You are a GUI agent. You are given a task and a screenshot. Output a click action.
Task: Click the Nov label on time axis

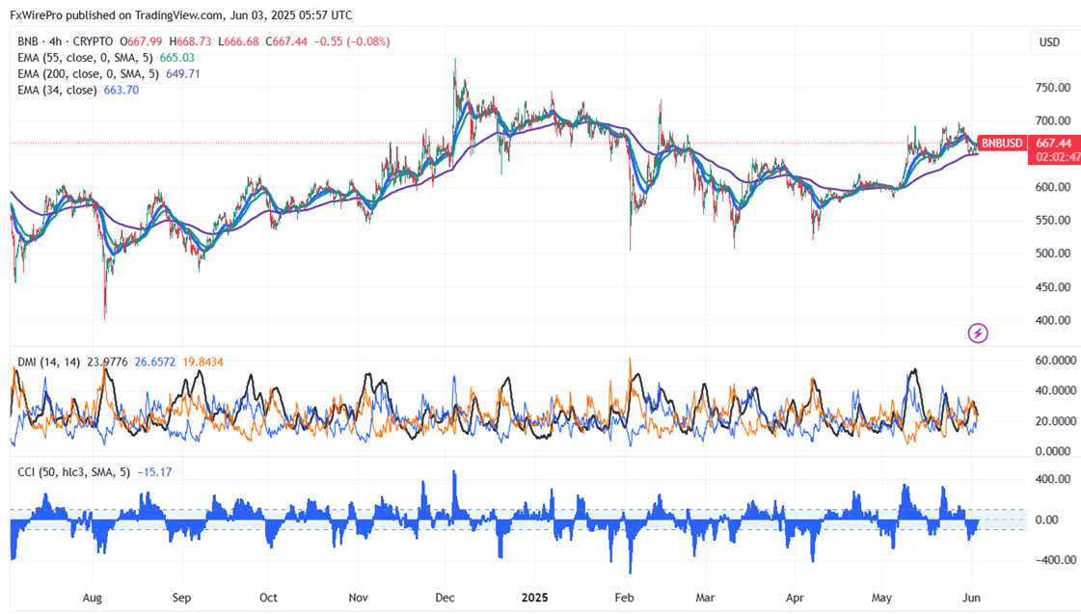tap(358, 598)
